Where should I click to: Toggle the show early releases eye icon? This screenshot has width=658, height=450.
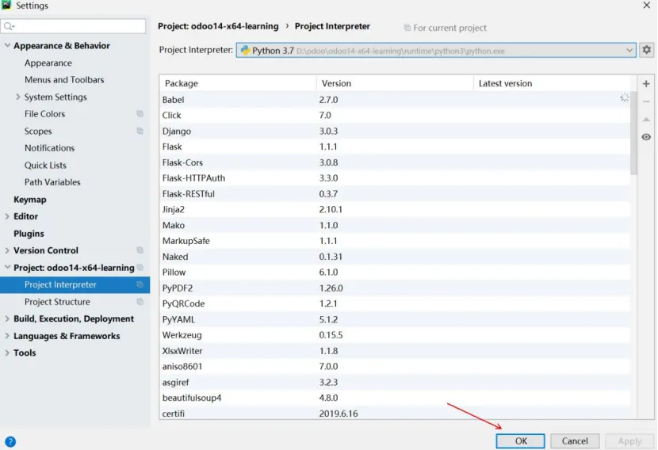[646, 137]
